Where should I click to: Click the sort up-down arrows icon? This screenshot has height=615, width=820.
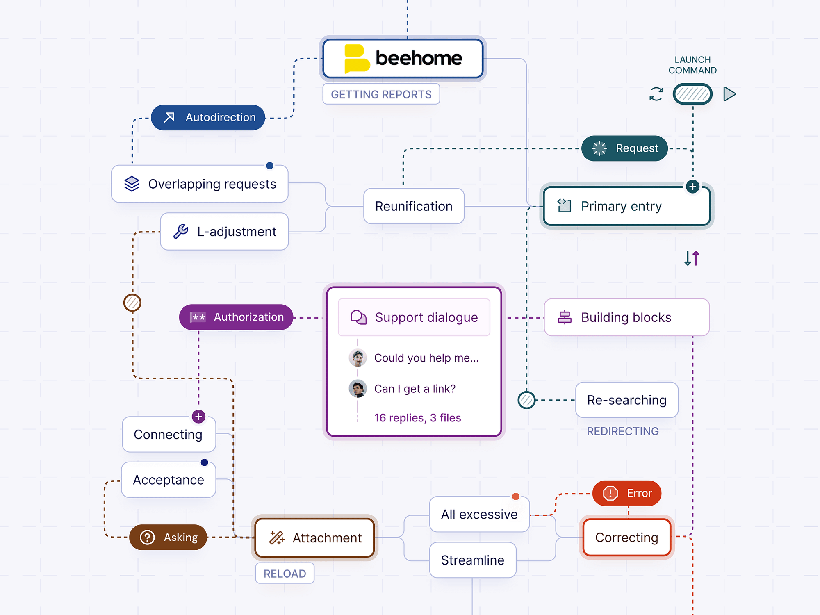(x=692, y=258)
